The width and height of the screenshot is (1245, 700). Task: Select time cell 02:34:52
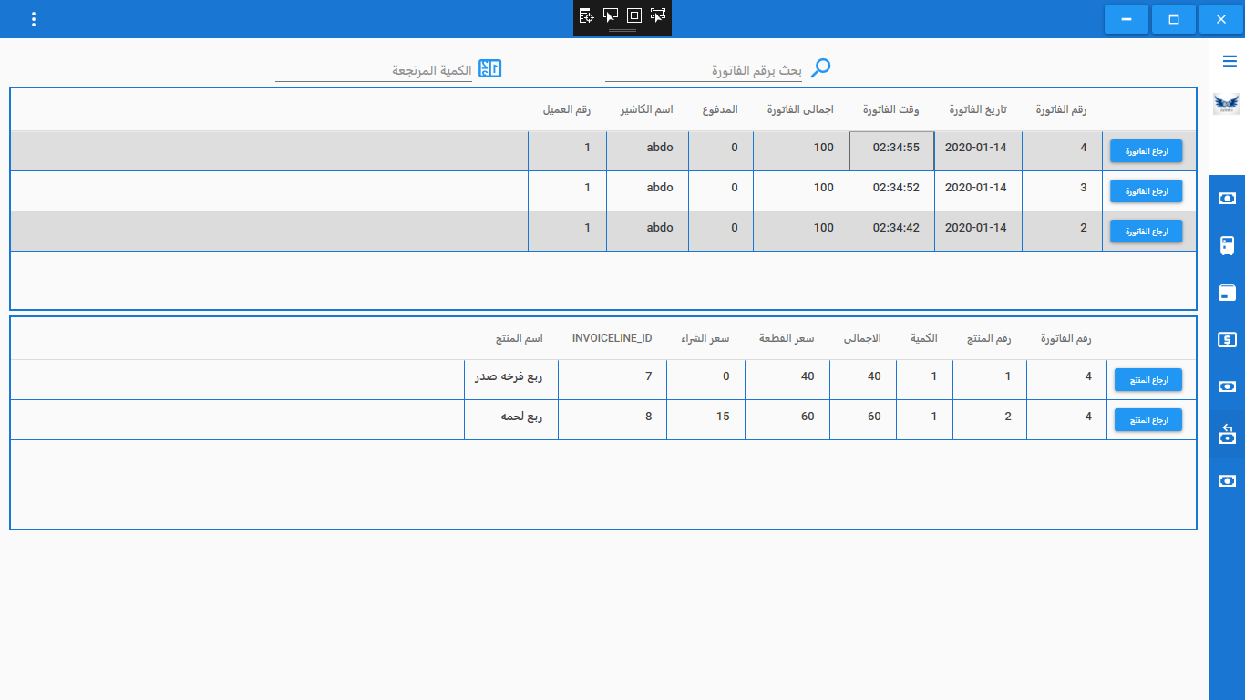point(891,190)
